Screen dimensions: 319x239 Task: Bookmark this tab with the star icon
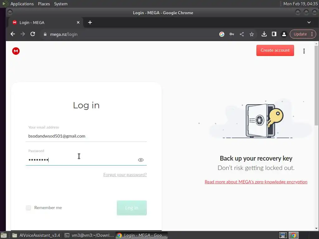tap(252, 34)
